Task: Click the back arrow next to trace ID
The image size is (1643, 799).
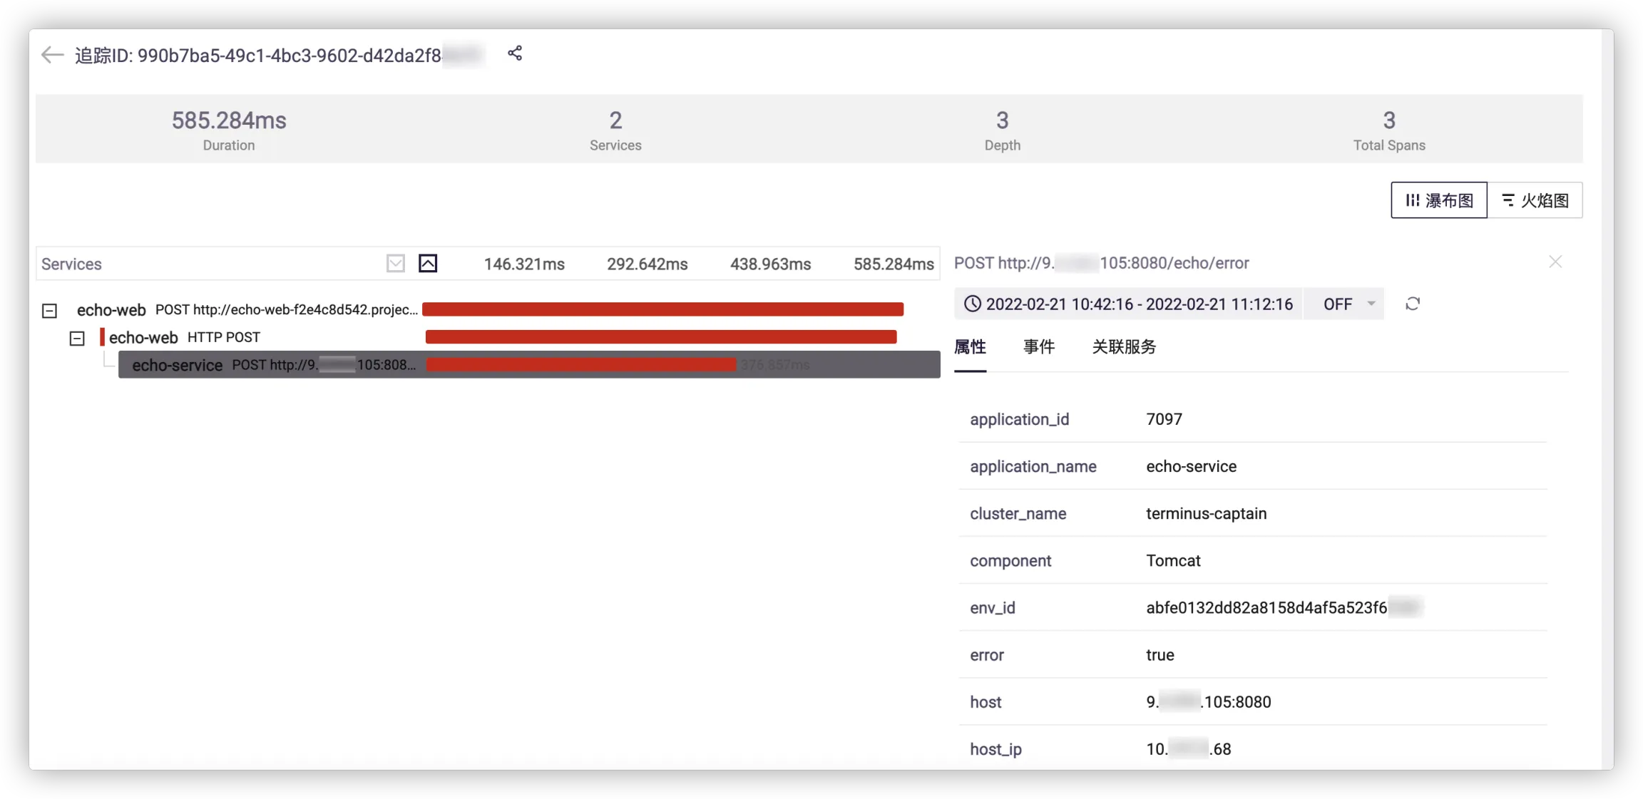Action: click(x=52, y=55)
